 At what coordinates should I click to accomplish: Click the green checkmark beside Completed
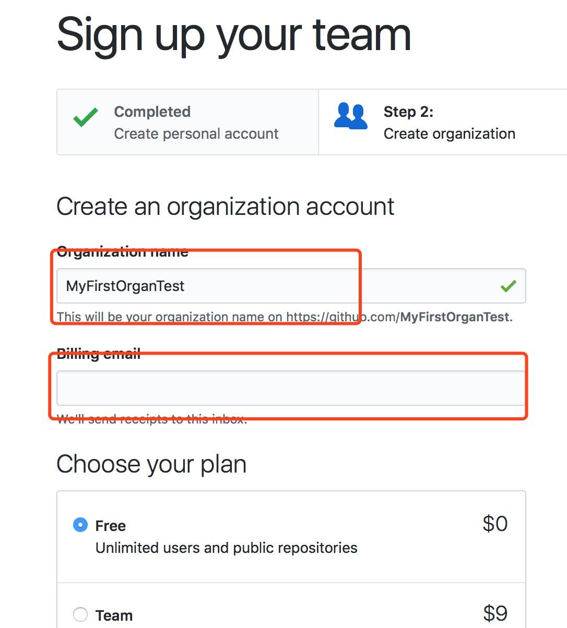(86, 117)
